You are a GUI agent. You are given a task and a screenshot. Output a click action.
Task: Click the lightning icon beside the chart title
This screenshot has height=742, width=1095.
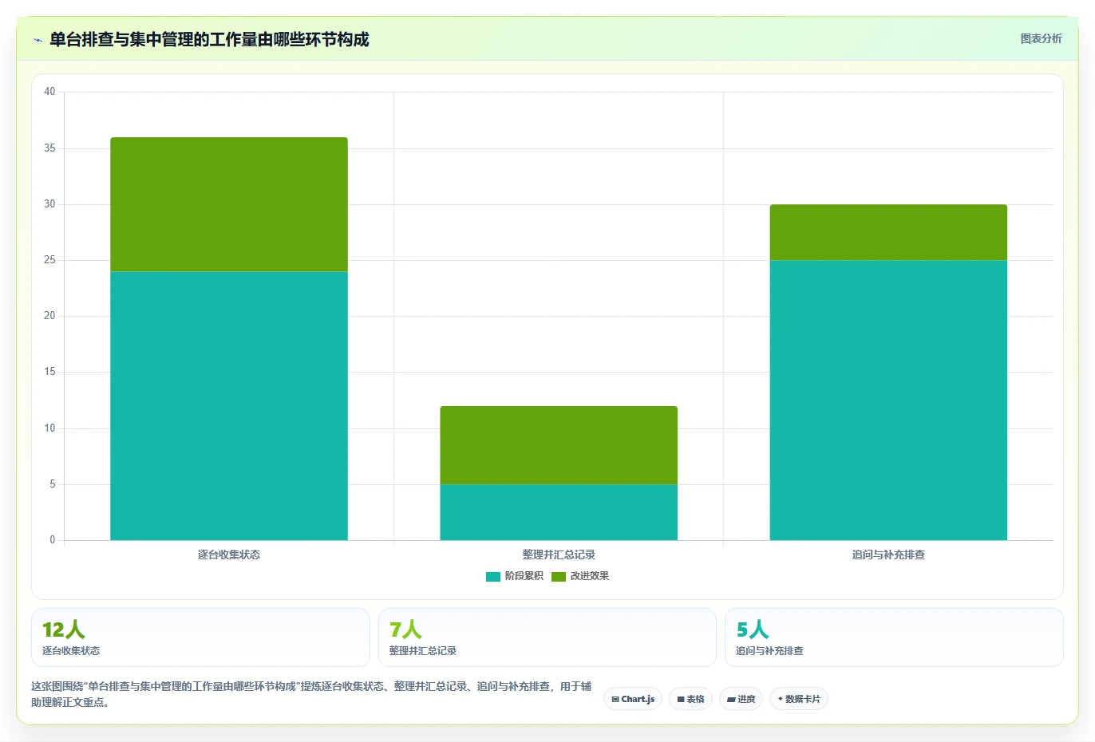(38, 40)
